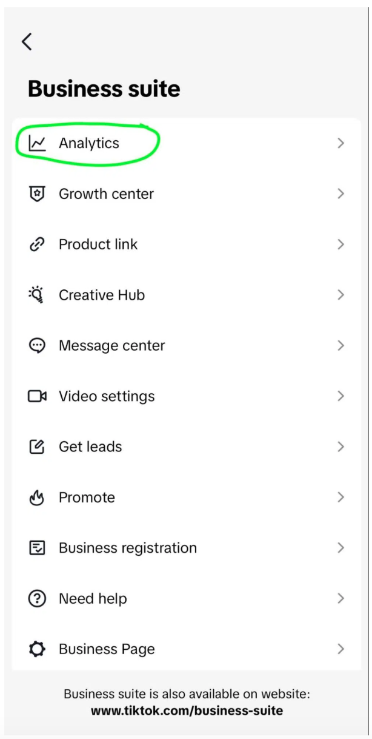
Task: Tap the Need help question icon
Action: (38, 599)
